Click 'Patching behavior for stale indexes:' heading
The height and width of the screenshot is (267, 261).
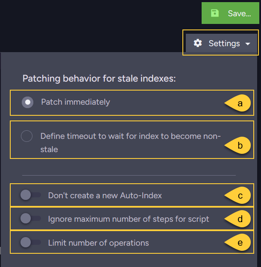pyautogui.click(x=99, y=79)
